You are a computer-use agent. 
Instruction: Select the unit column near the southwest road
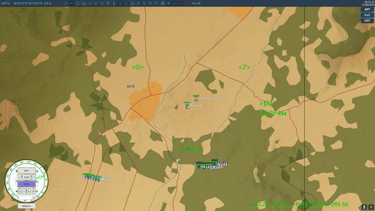coord(96,178)
